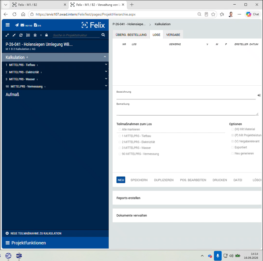Check the Alle markieren checkbox
This screenshot has width=263, height=261.
click(x=120, y=129)
